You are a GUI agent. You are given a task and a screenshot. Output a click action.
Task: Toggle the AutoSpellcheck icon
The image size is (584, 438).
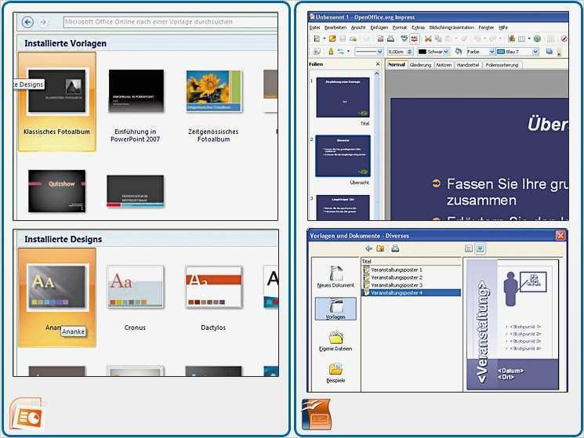415,39
